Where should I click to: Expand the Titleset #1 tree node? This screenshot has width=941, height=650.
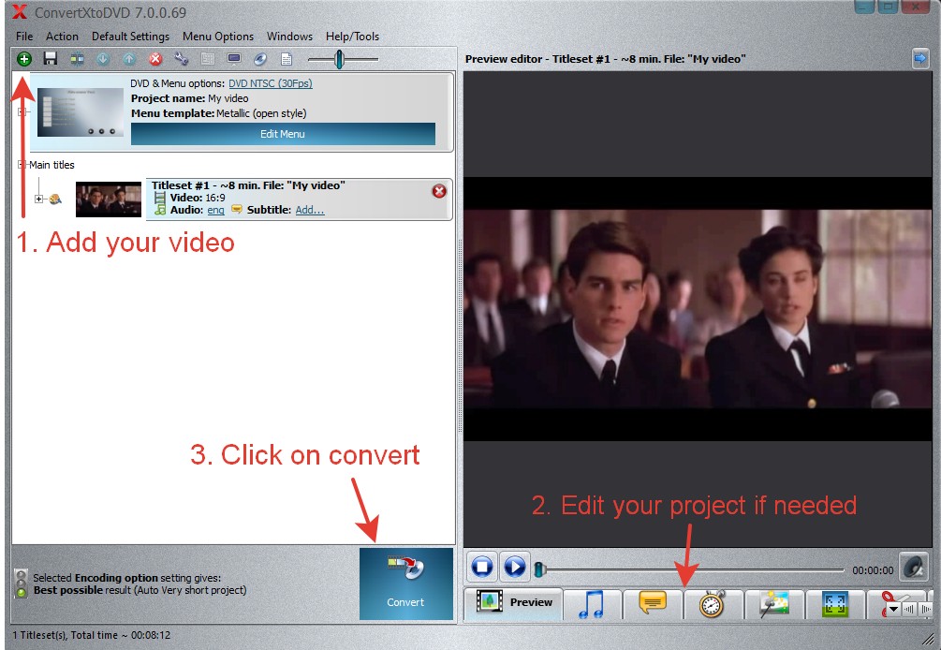click(37, 199)
